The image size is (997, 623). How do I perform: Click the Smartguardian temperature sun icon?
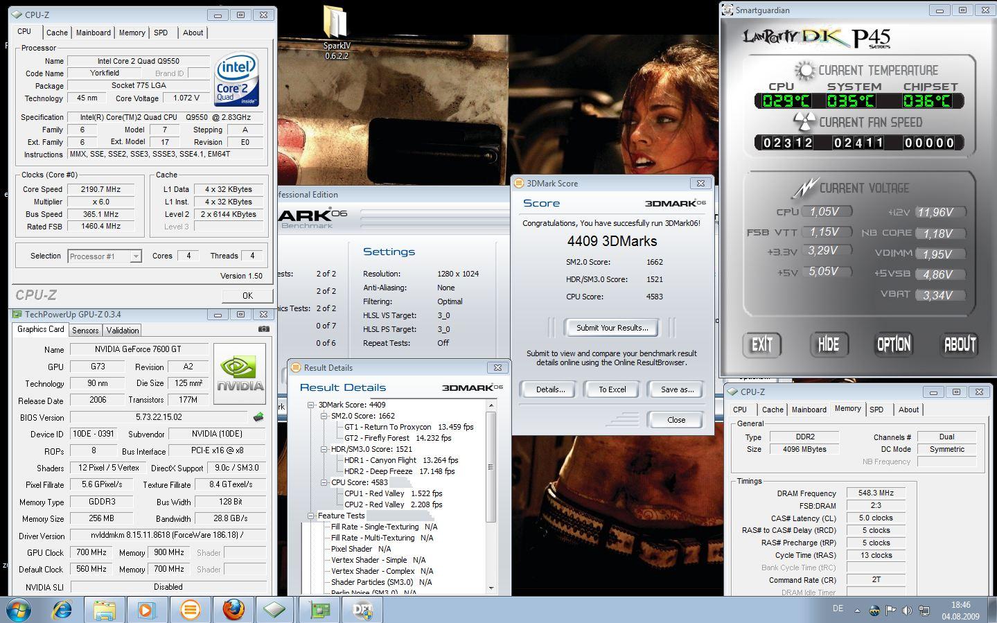pos(805,71)
